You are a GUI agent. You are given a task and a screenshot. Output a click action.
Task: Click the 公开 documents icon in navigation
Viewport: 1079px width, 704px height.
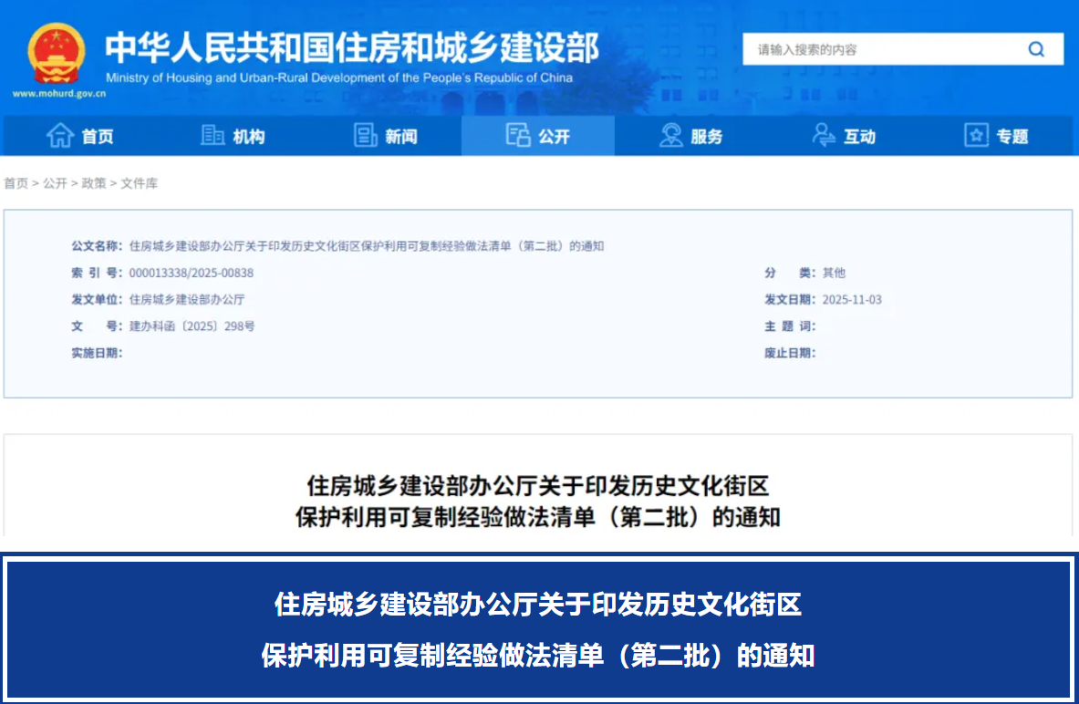click(518, 136)
